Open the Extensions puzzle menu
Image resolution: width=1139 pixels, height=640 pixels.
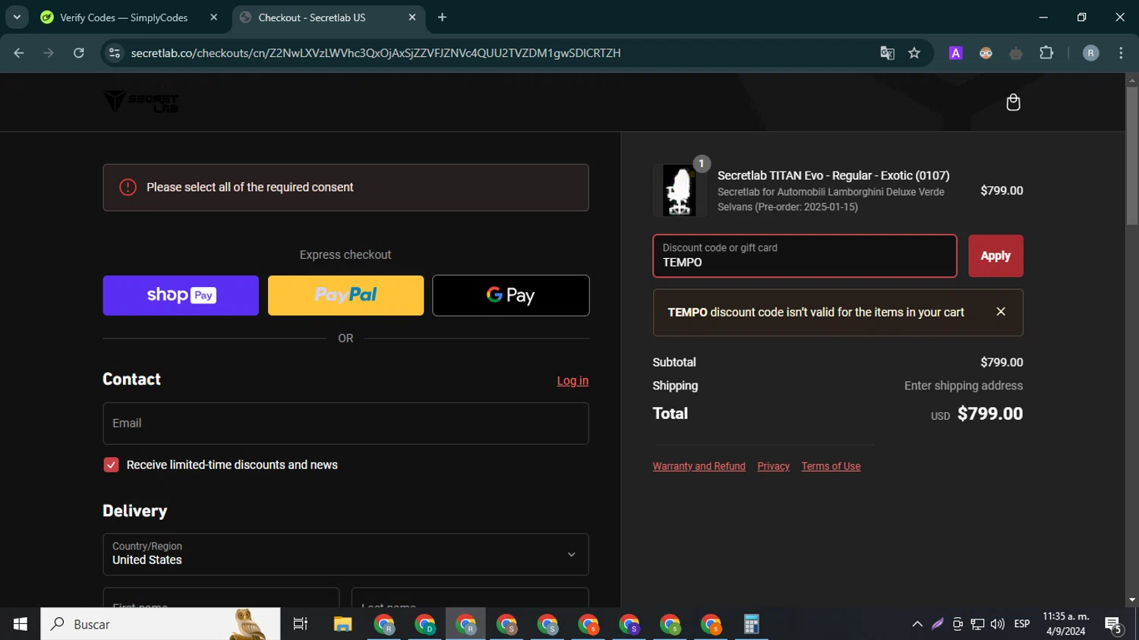point(1046,53)
